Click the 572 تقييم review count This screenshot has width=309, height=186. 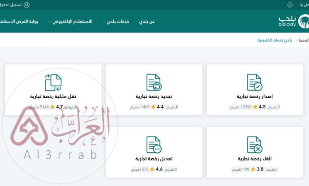(x=140, y=169)
